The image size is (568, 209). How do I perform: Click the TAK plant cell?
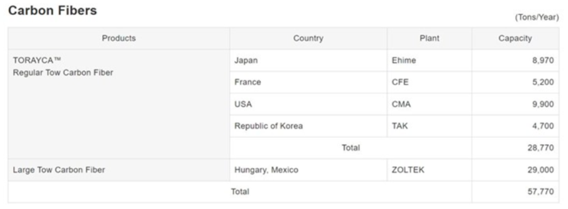(x=429, y=126)
